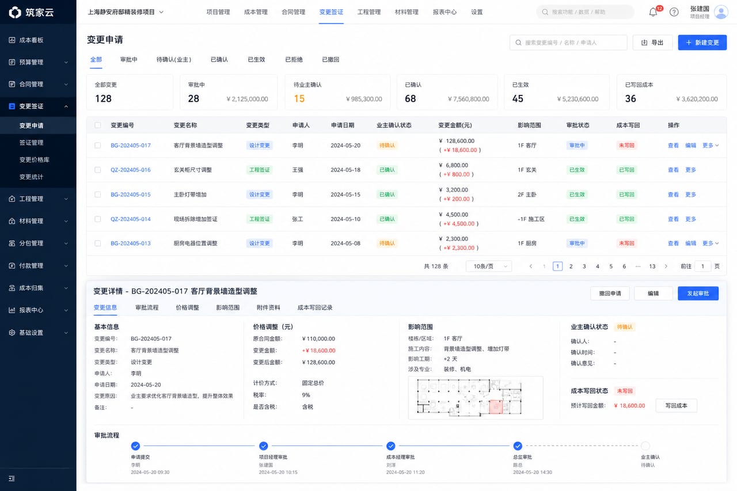This screenshot has width=737, height=491.
Task: Click 编辑 for the BG-202405-013 row
Action: coord(690,243)
